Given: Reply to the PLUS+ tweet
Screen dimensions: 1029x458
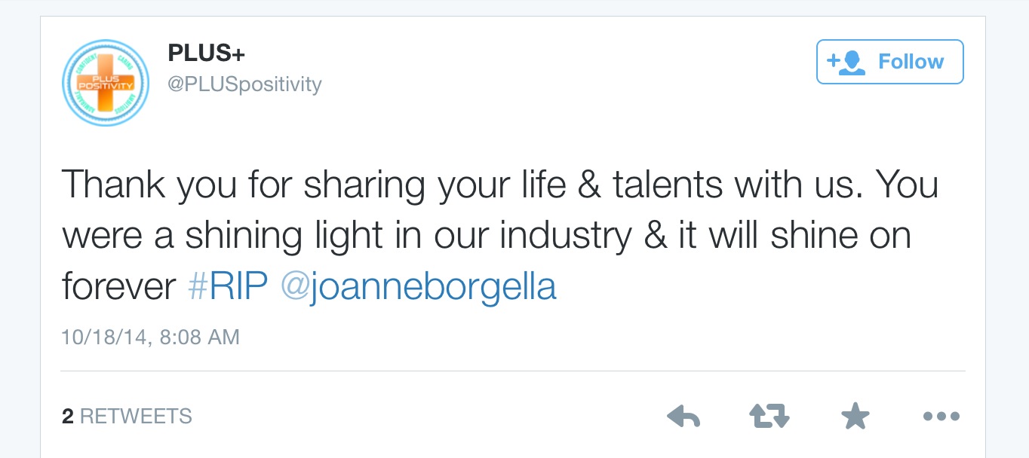Looking at the screenshot, I should (683, 416).
